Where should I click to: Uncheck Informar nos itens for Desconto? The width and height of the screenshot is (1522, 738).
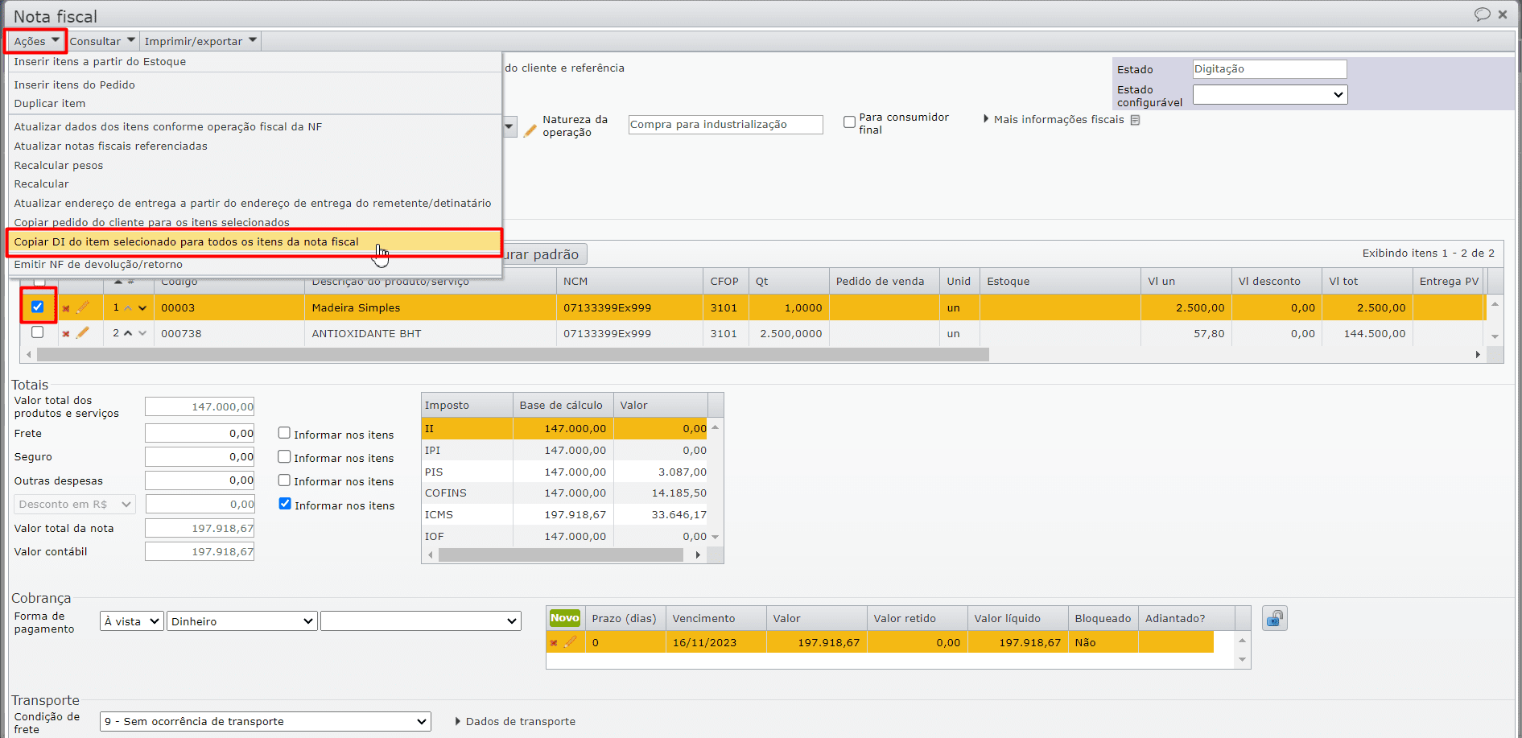pyautogui.click(x=285, y=504)
